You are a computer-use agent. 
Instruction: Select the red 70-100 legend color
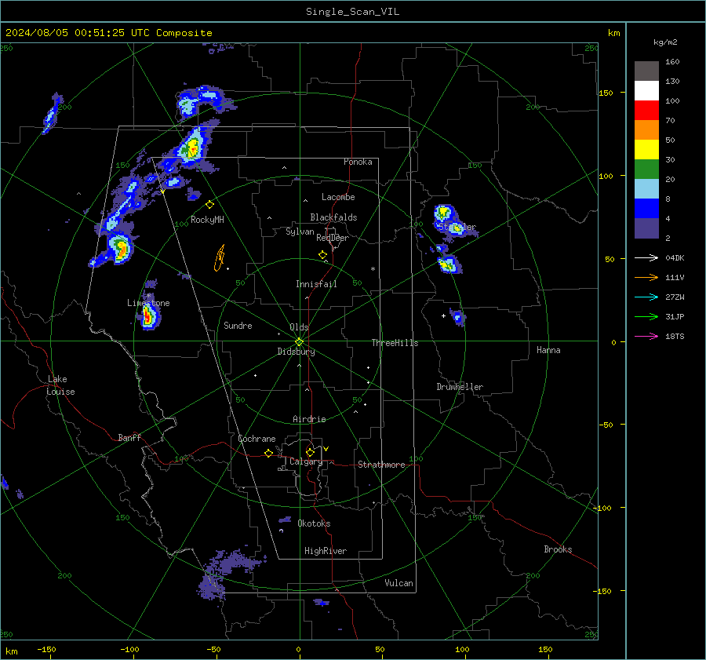coord(646,110)
